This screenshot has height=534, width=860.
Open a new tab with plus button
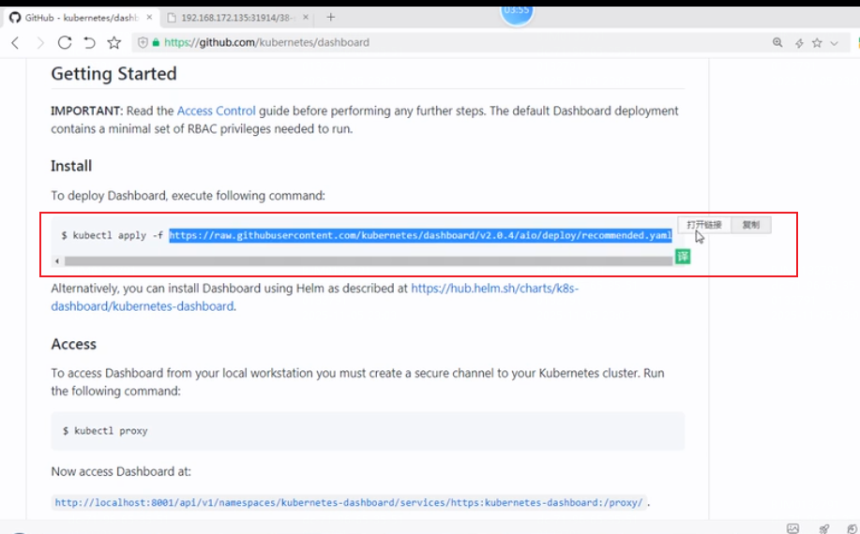330,17
